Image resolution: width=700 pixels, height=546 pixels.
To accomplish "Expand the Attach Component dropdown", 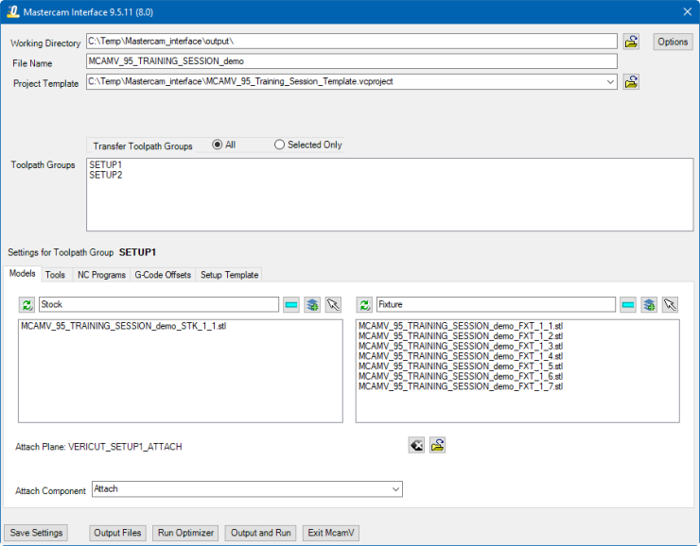I will pos(395,489).
